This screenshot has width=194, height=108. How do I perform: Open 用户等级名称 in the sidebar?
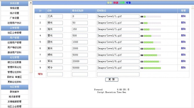click(14, 48)
